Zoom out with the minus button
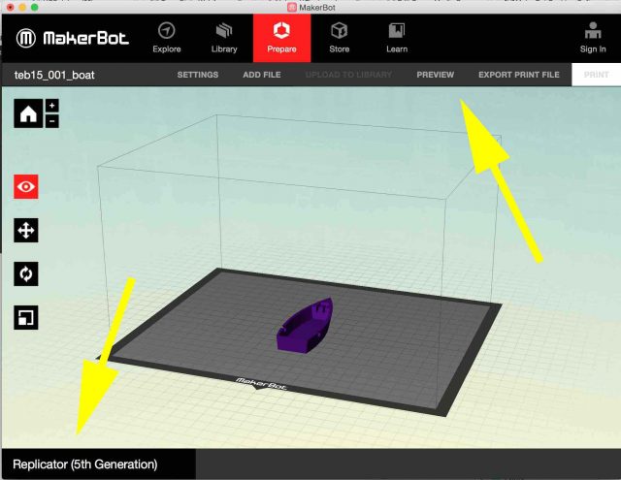This screenshot has height=480, width=621. (51, 121)
